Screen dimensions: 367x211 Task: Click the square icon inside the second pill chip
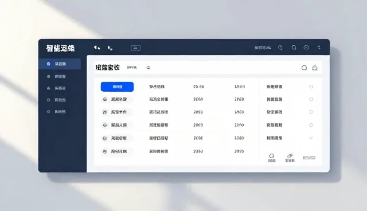(x=105, y=112)
